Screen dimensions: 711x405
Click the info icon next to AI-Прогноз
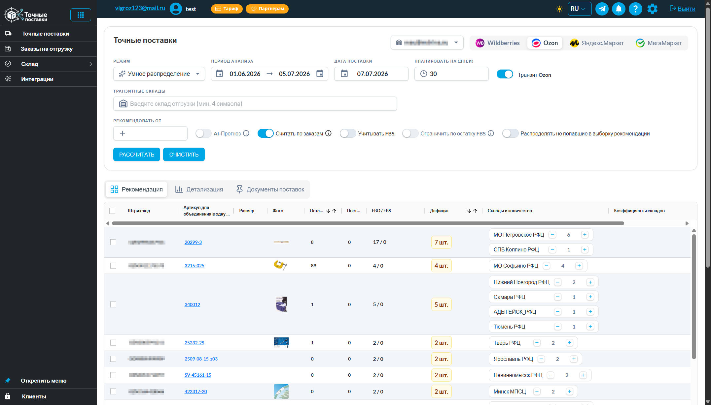tap(246, 133)
